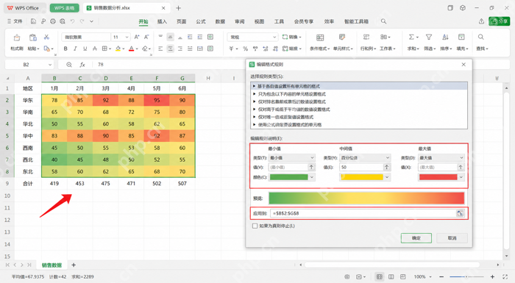Screen dimensions: 515x283
Task: Click the midpoint value field containing 50
Action: (x=361, y=168)
